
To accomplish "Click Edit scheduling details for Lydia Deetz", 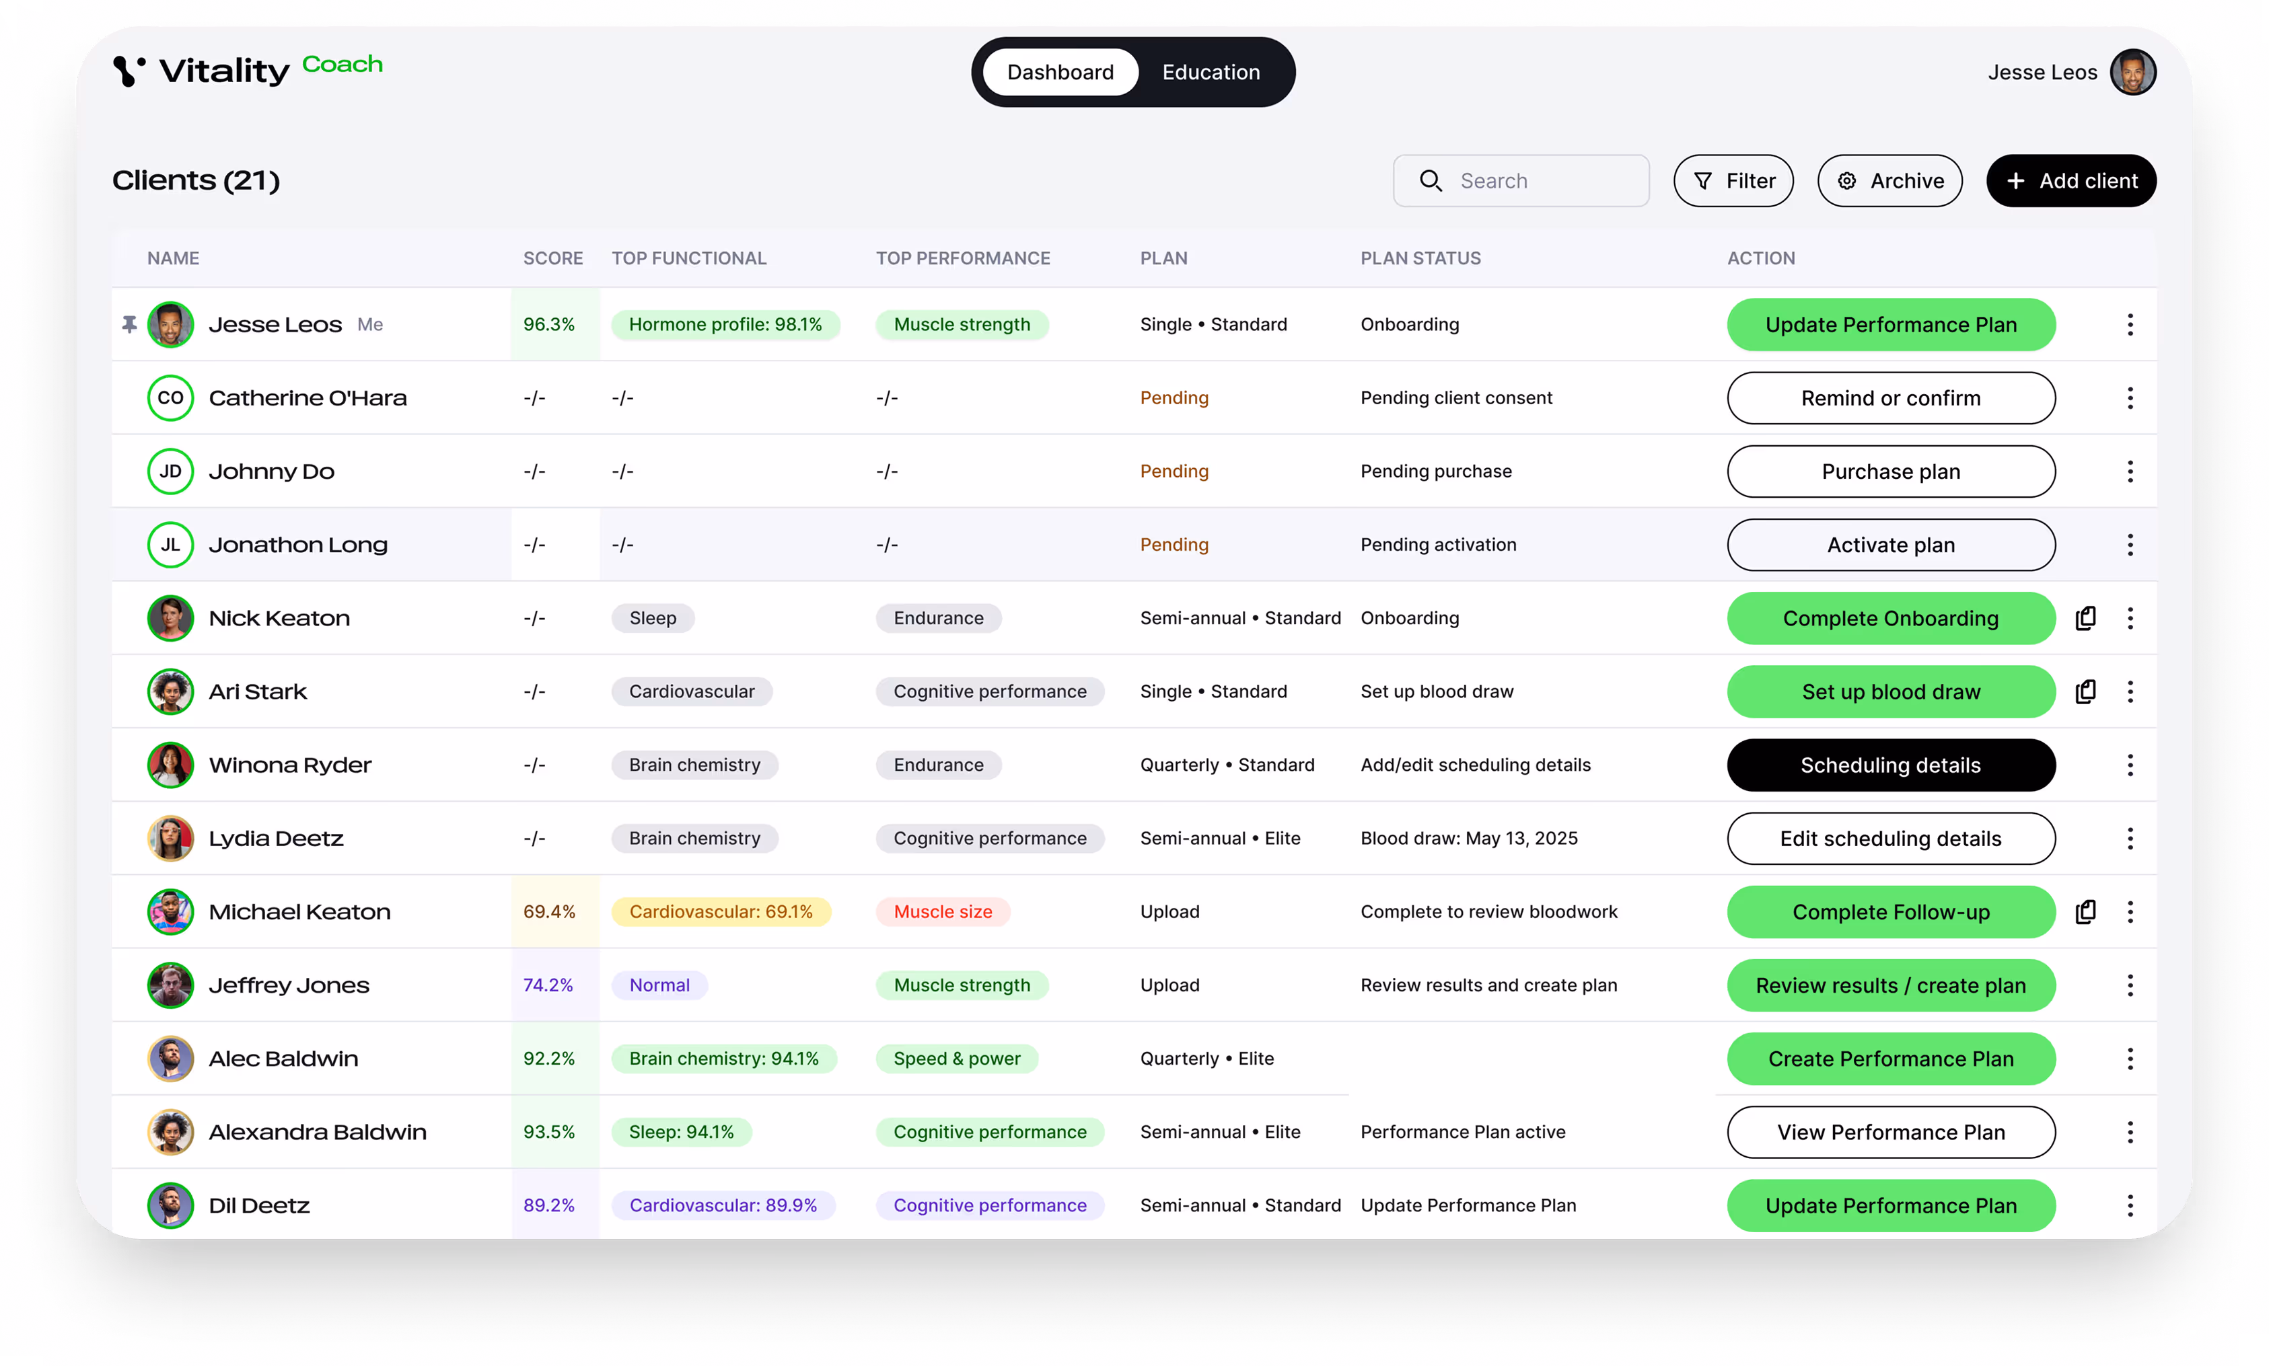I will [x=1891, y=839].
